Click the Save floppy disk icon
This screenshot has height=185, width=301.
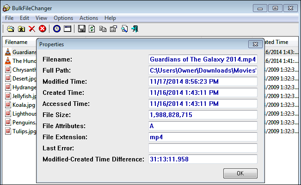pos(82,29)
